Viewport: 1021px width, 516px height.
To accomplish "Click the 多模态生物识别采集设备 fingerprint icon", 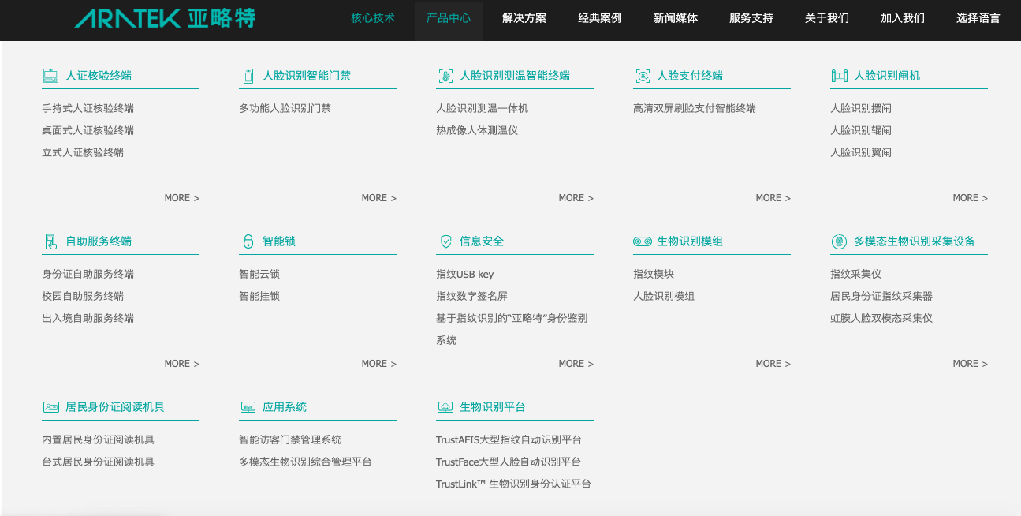I will pos(839,241).
